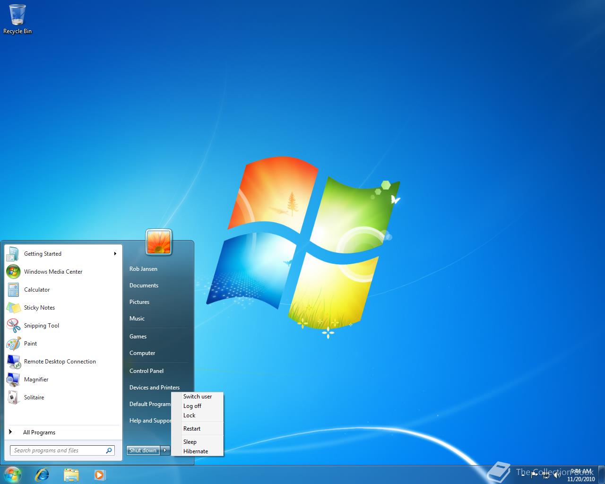Click the search magnifier icon
The image size is (605, 484).
[109, 450]
